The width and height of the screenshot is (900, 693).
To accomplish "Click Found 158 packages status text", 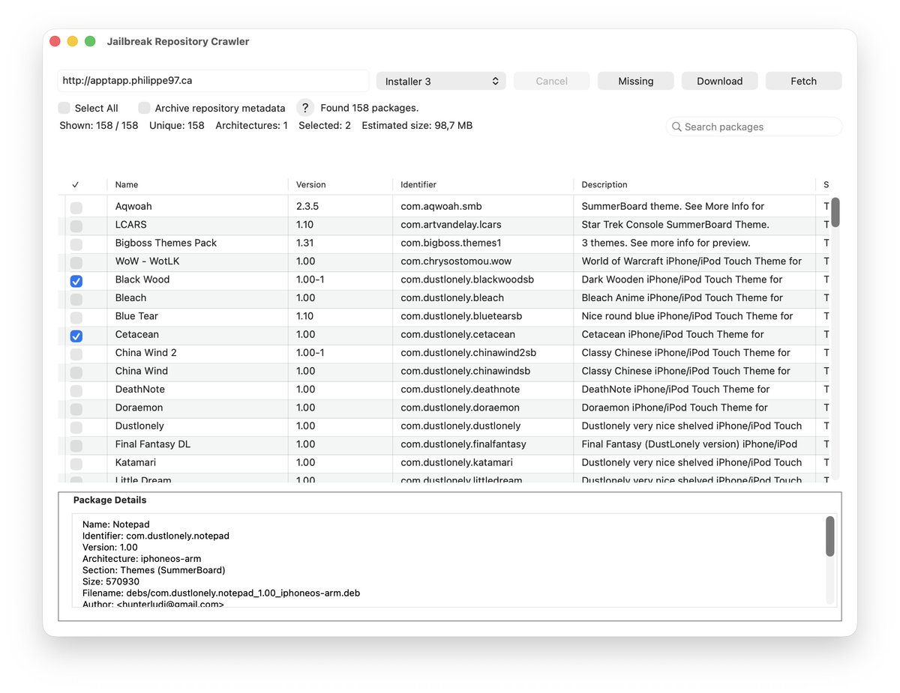I will (x=370, y=108).
